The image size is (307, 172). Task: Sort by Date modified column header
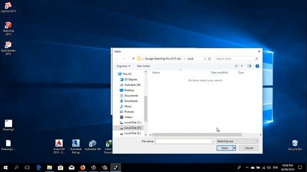click(x=219, y=73)
